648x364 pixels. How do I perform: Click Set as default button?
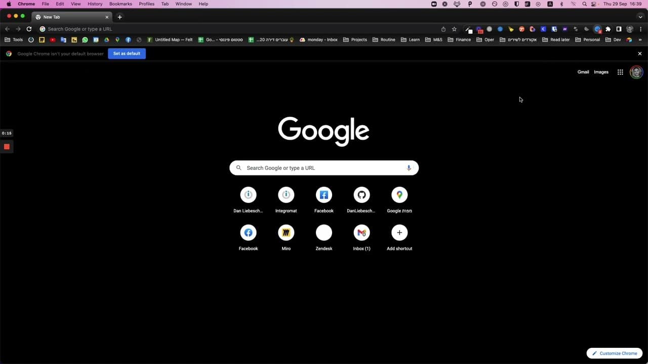tap(127, 54)
